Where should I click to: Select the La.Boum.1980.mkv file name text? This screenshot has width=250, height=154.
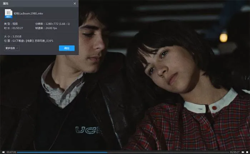28,14
